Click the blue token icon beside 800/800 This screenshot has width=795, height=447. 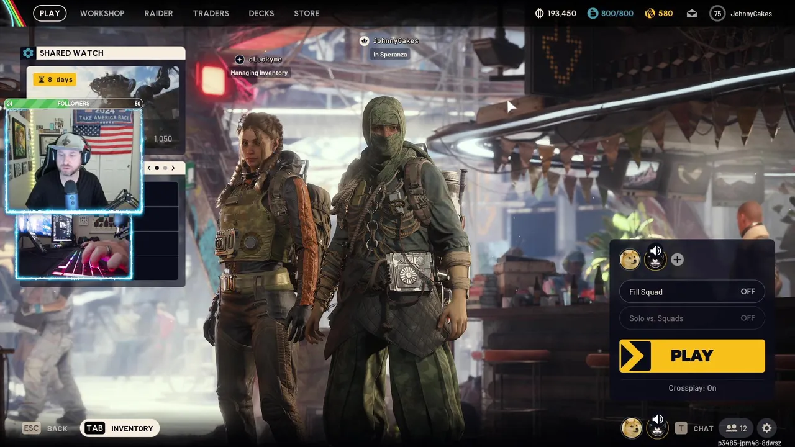tap(593, 13)
